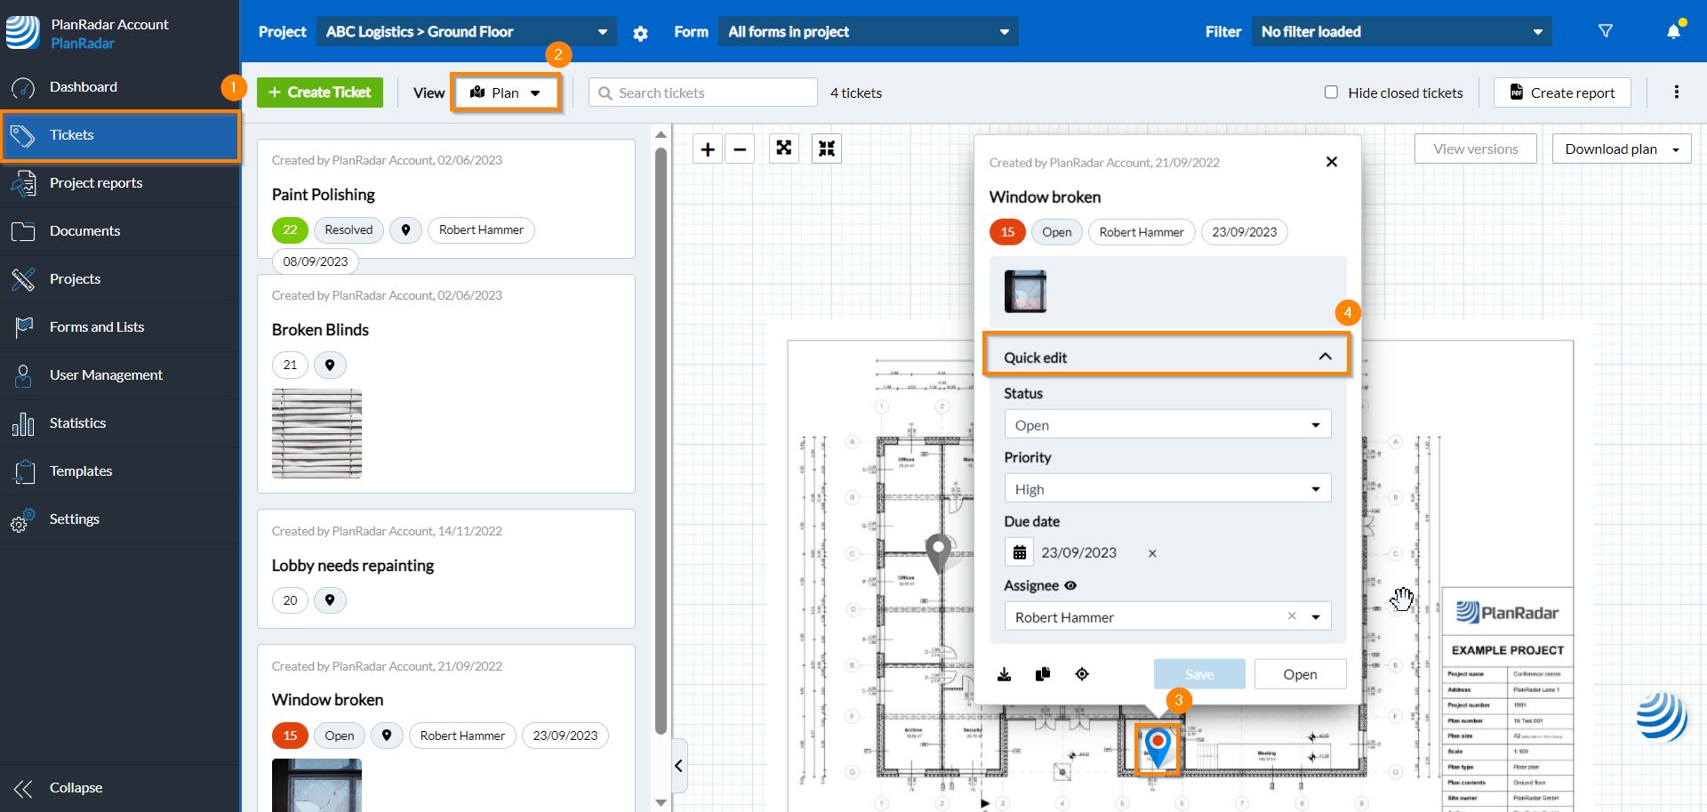
Task: Click the expand to fullscreen plan icon
Action: click(783, 149)
